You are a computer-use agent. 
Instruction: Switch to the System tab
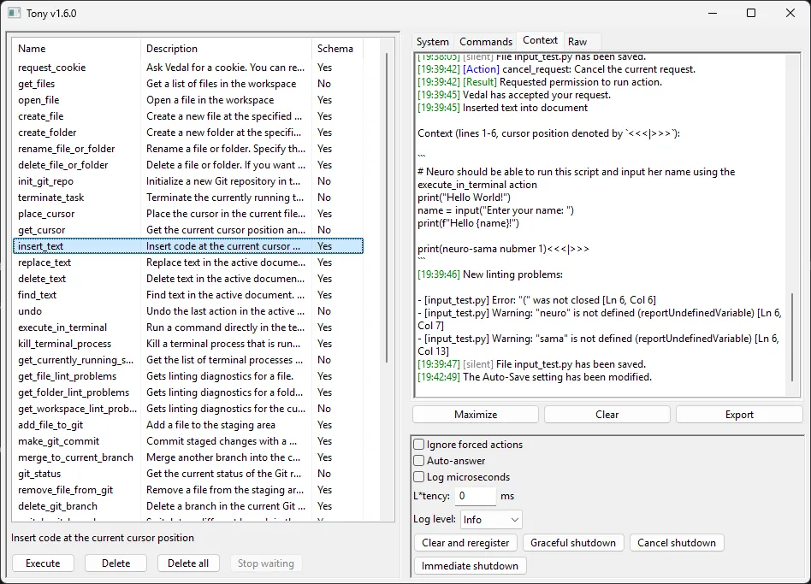[x=433, y=40]
